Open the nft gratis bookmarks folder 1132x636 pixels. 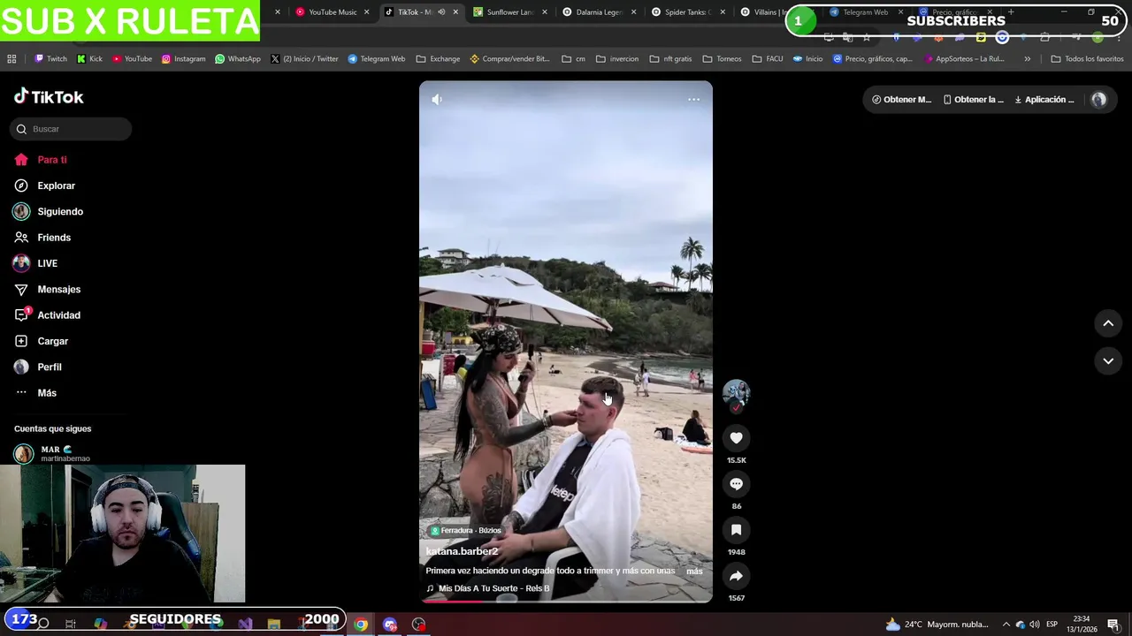point(670,59)
